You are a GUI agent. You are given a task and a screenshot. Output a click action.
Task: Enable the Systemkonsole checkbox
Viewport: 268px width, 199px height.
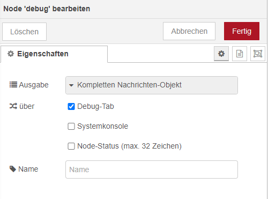(x=71, y=126)
